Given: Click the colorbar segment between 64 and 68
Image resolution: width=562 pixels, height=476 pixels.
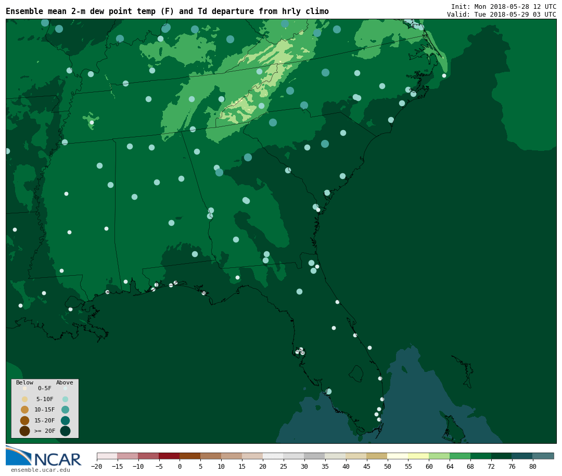Looking at the screenshot, I should [460, 456].
